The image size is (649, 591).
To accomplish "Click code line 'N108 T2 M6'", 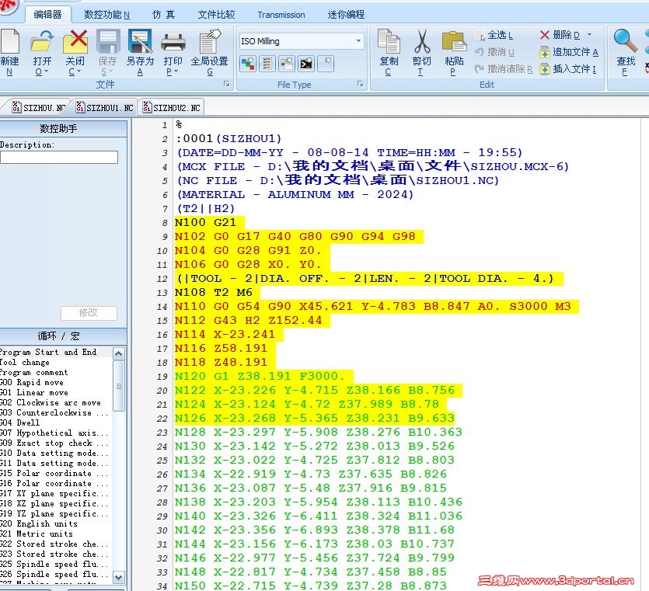I will pyautogui.click(x=213, y=293).
